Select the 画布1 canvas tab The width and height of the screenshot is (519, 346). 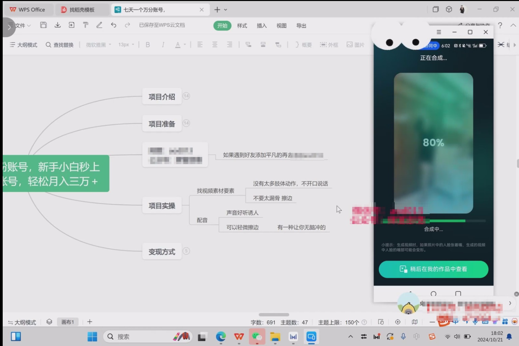(67, 322)
